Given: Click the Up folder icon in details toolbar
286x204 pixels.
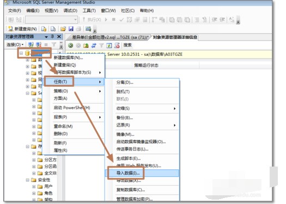Looking at the screenshot, I should pos(86,46).
